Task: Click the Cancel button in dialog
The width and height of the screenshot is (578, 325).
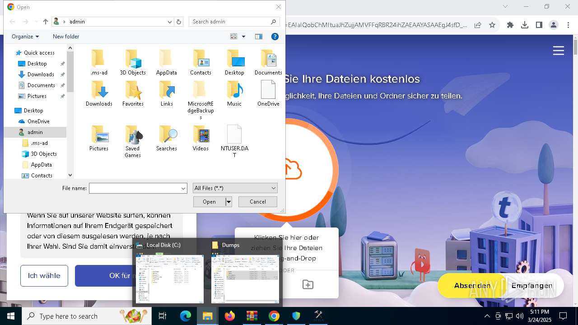Action: click(258, 202)
